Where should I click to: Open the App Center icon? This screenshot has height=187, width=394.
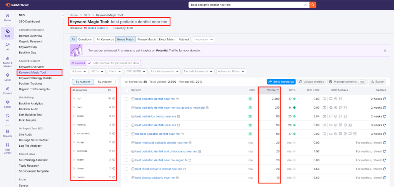[x=8, y=148]
